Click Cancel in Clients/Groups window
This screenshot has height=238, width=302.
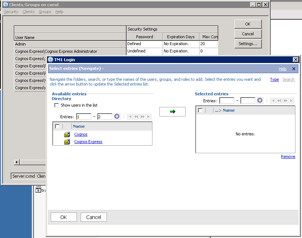pyautogui.click(x=248, y=34)
